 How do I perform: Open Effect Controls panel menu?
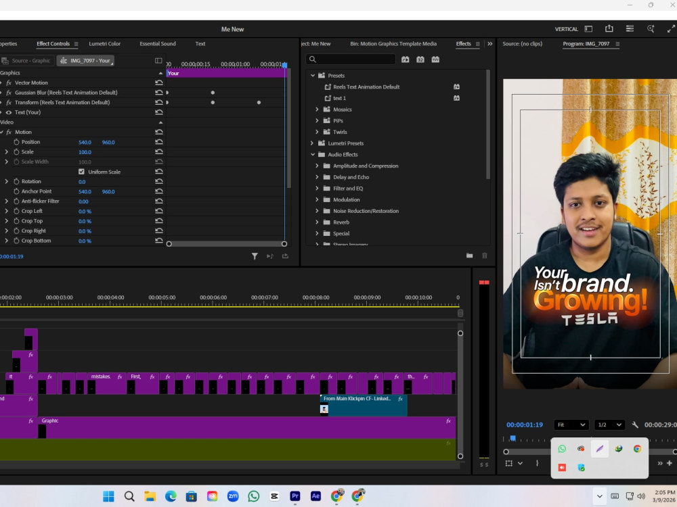[77, 43]
